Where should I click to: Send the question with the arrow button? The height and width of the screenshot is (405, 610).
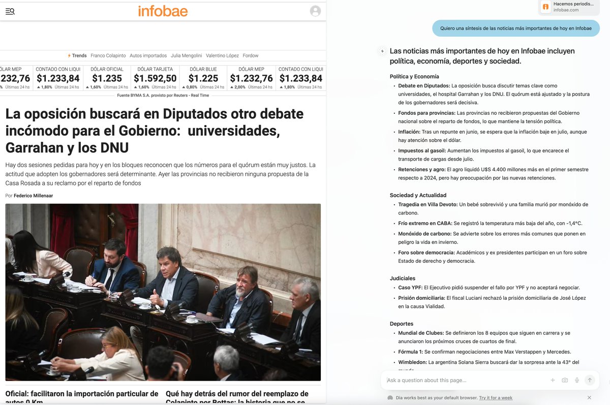(x=590, y=380)
